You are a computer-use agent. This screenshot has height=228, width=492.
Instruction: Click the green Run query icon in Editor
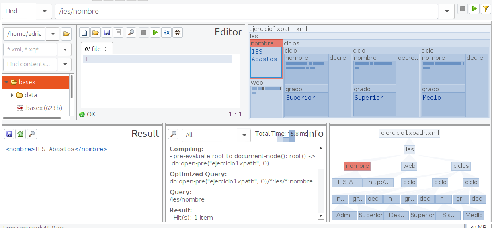155,33
